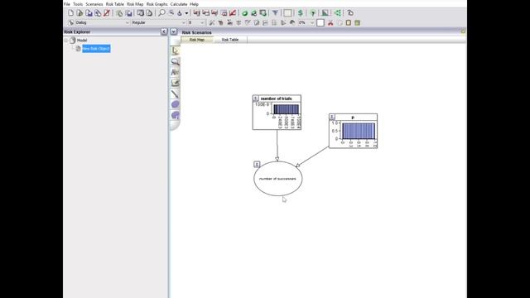530x298 pixels.
Task: Click the red scissors cut icon
Action: [x=330, y=22]
